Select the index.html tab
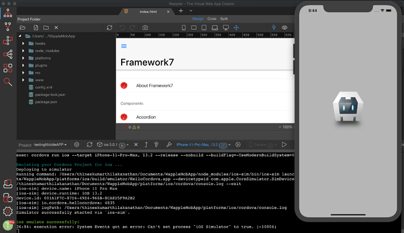The image size is (404, 233). click(148, 12)
